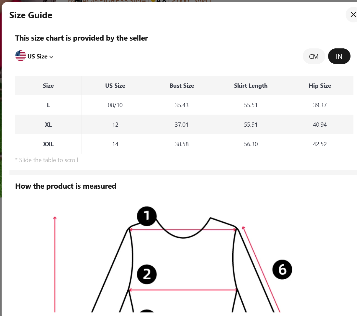Image resolution: width=357 pixels, height=316 pixels.
Task: Select the L size row
Action: [x=184, y=105]
